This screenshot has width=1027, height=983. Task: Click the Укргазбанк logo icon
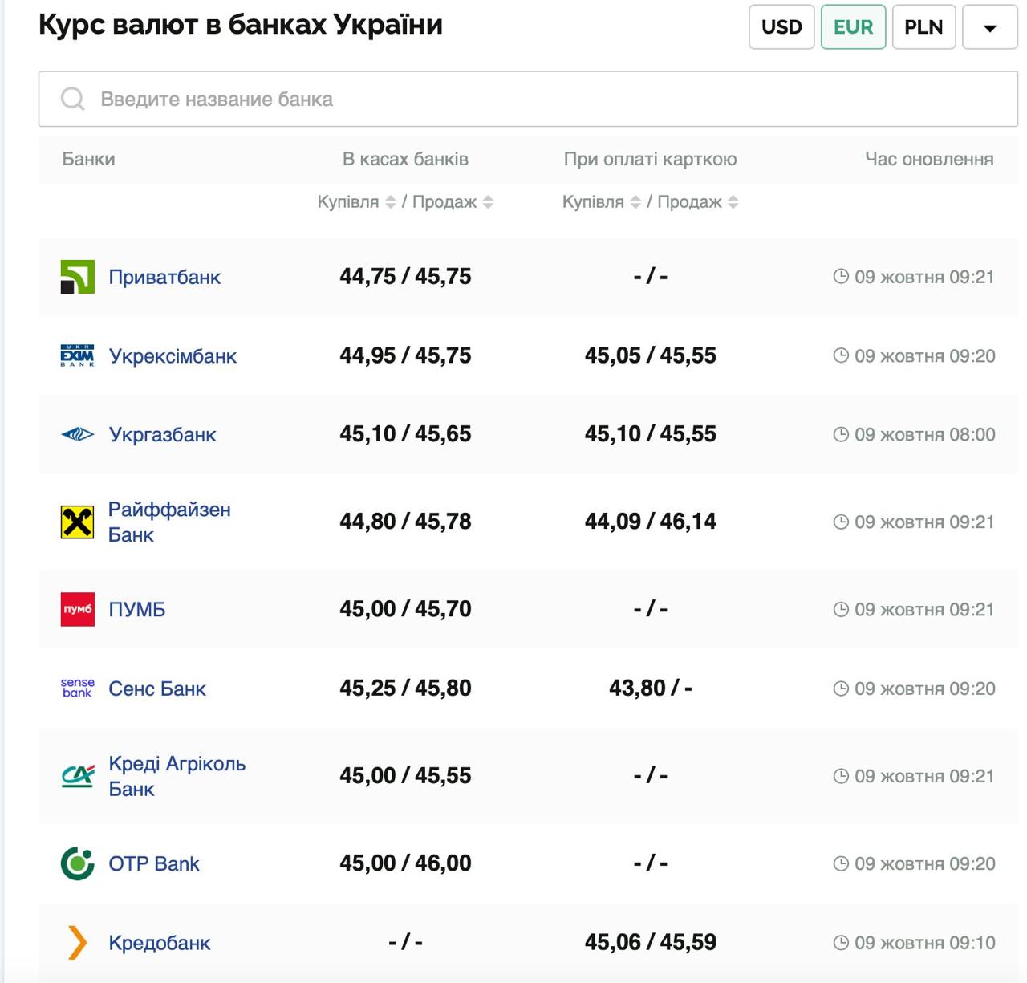[x=78, y=434]
